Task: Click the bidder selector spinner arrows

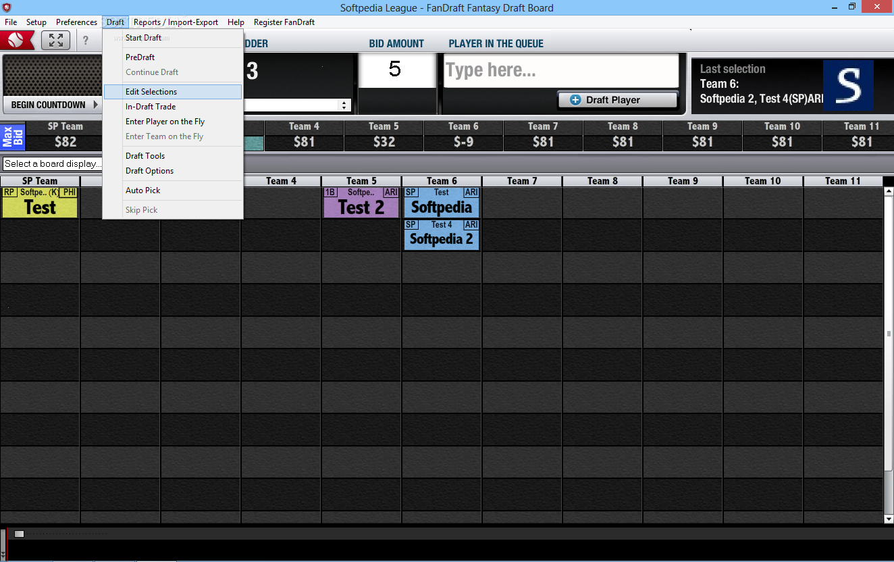Action: (345, 105)
